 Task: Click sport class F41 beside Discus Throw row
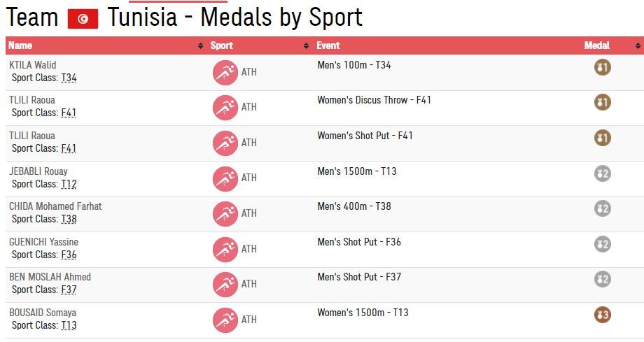pos(69,113)
